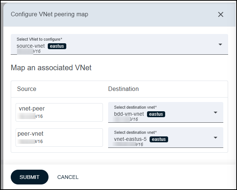Select the source-vnet name text
This screenshot has width=237, height=190.
31,46
